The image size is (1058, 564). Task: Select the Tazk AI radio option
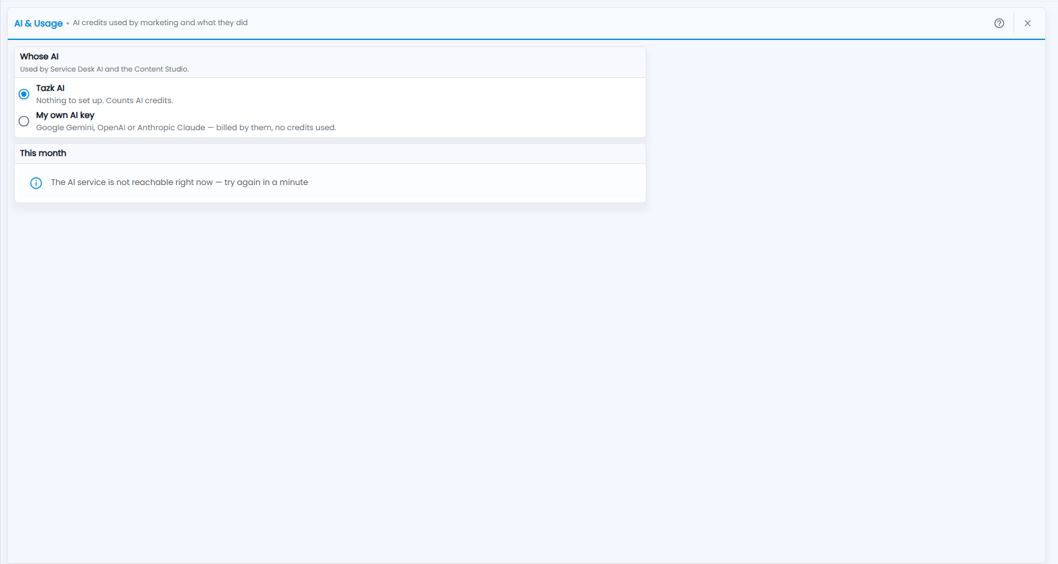[24, 94]
